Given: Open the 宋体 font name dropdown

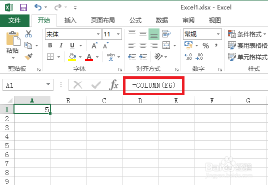Looking at the screenshot, I should pos(98,34).
